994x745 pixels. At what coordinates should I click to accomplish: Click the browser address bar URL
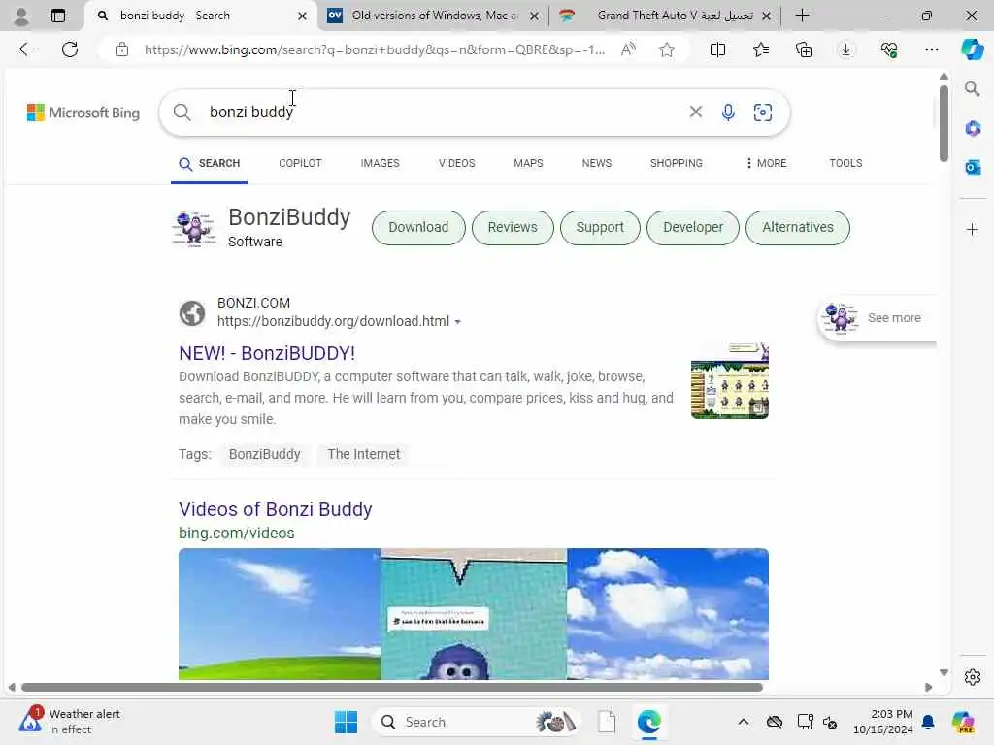click(374, 49)
